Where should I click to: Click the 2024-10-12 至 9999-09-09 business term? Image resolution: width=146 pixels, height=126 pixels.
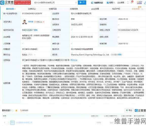[82, 37]
